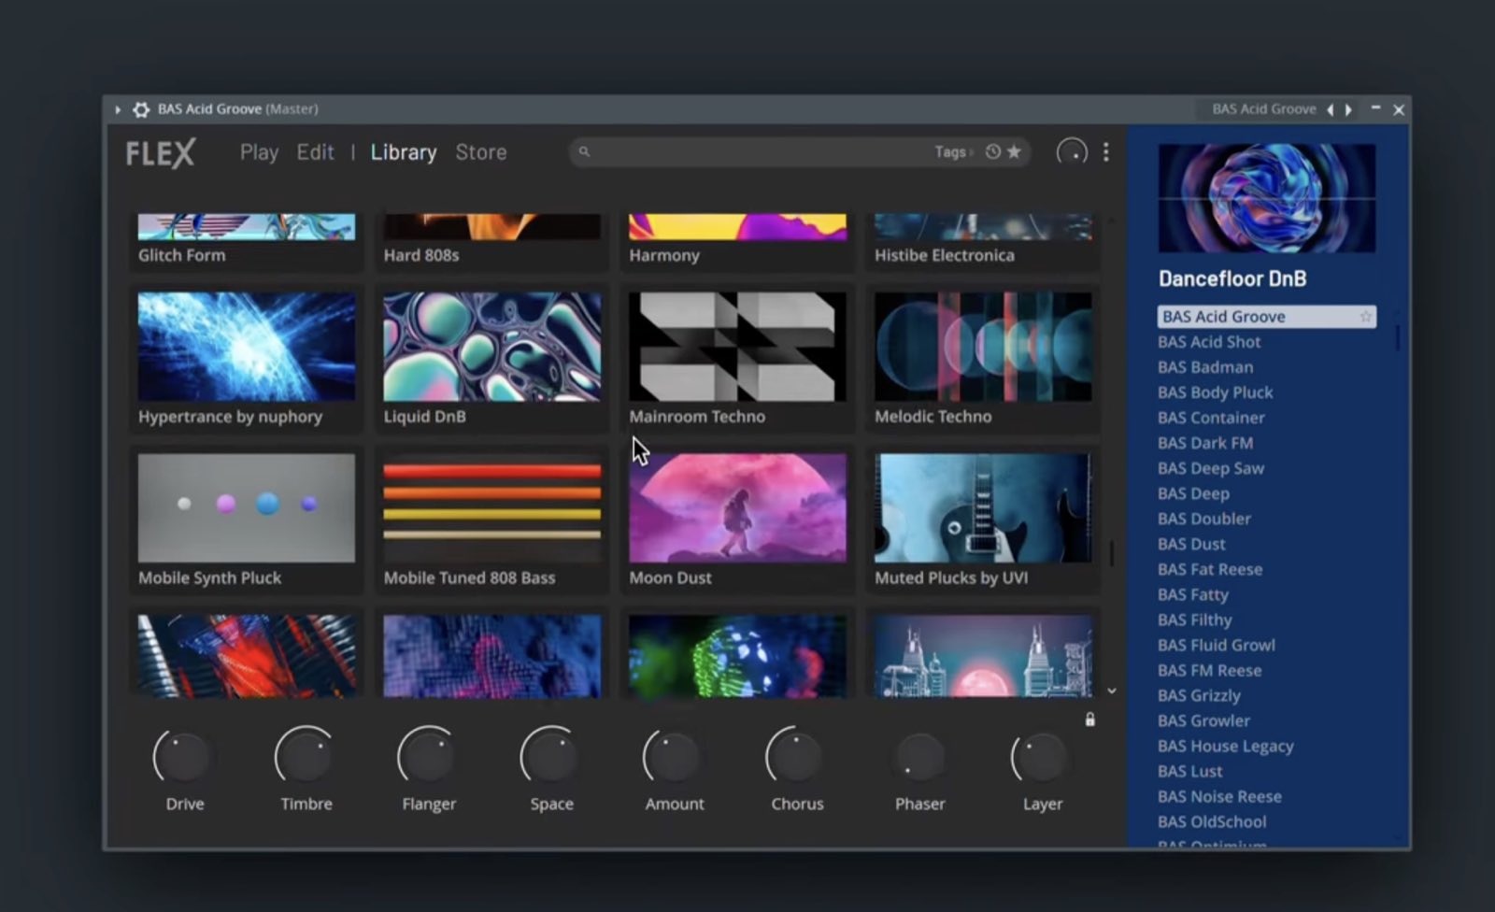
Task: Click the FLEX logo
Action: point(161,152)
